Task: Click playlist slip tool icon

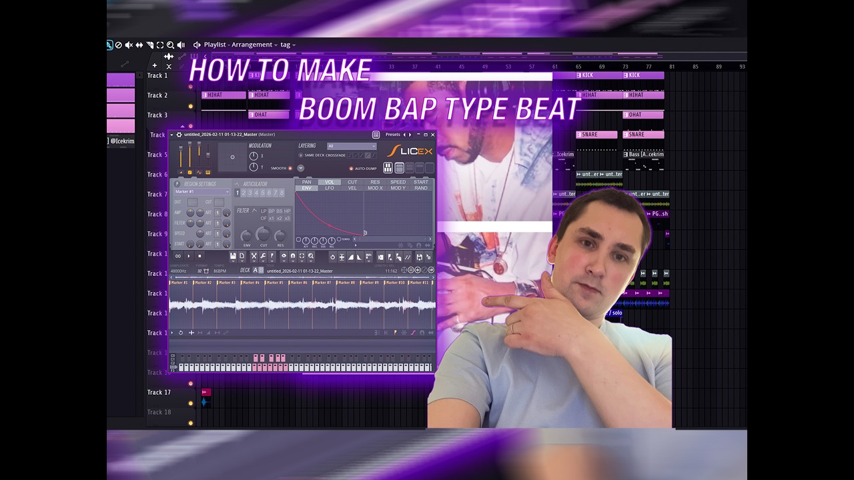Action: point(139,45)
